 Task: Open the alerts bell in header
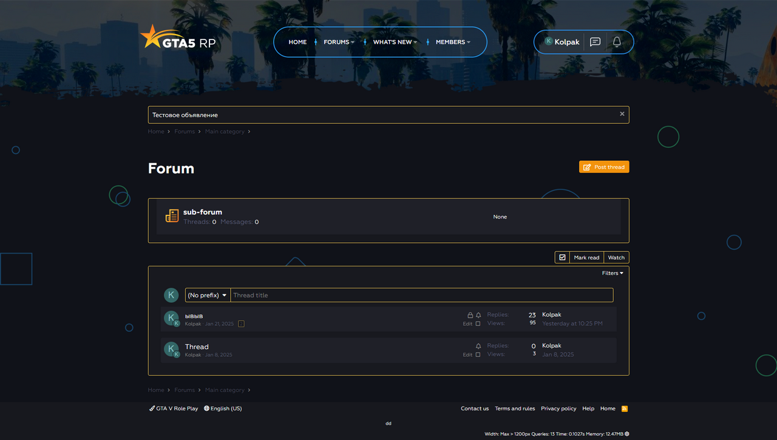[617, 42]
